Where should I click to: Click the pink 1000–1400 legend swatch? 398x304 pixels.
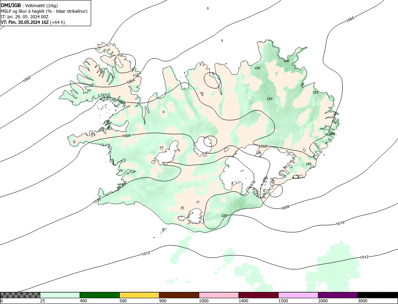219,295
